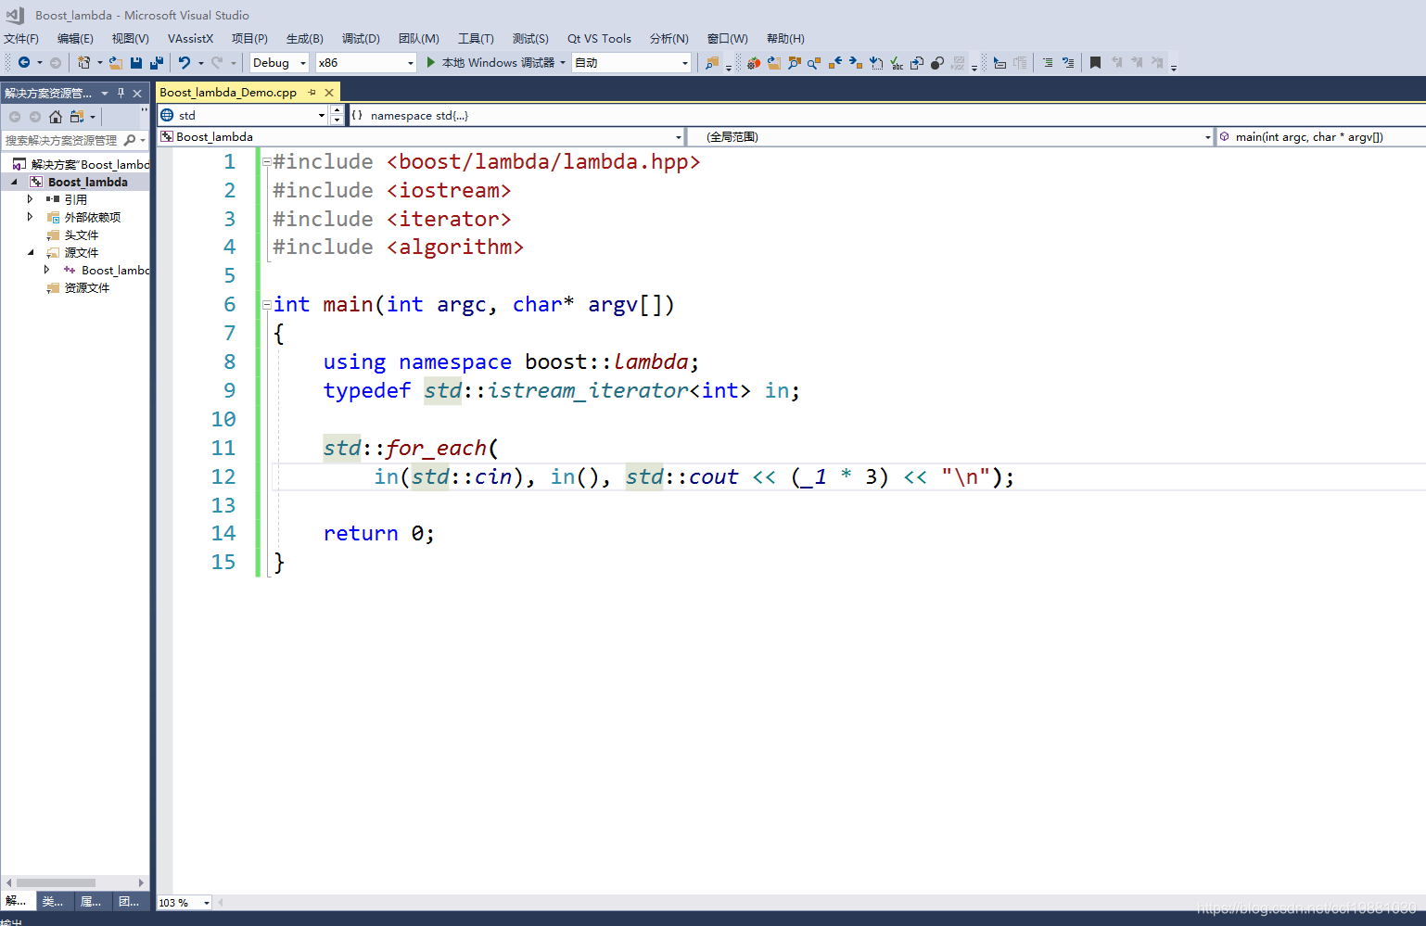The height and width of the screenshot is (926, 1426).
Task: Undo the last edit
Action: (185, 63)
